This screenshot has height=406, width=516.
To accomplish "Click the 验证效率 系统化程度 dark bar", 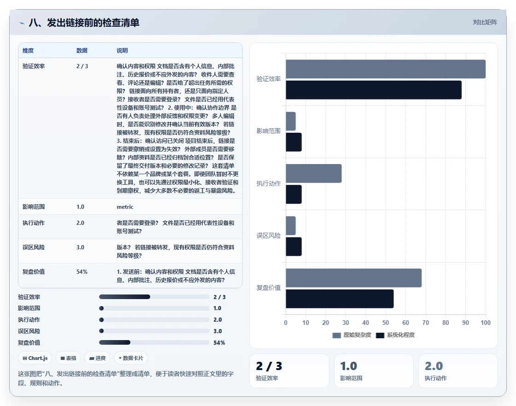I will 374,90.
